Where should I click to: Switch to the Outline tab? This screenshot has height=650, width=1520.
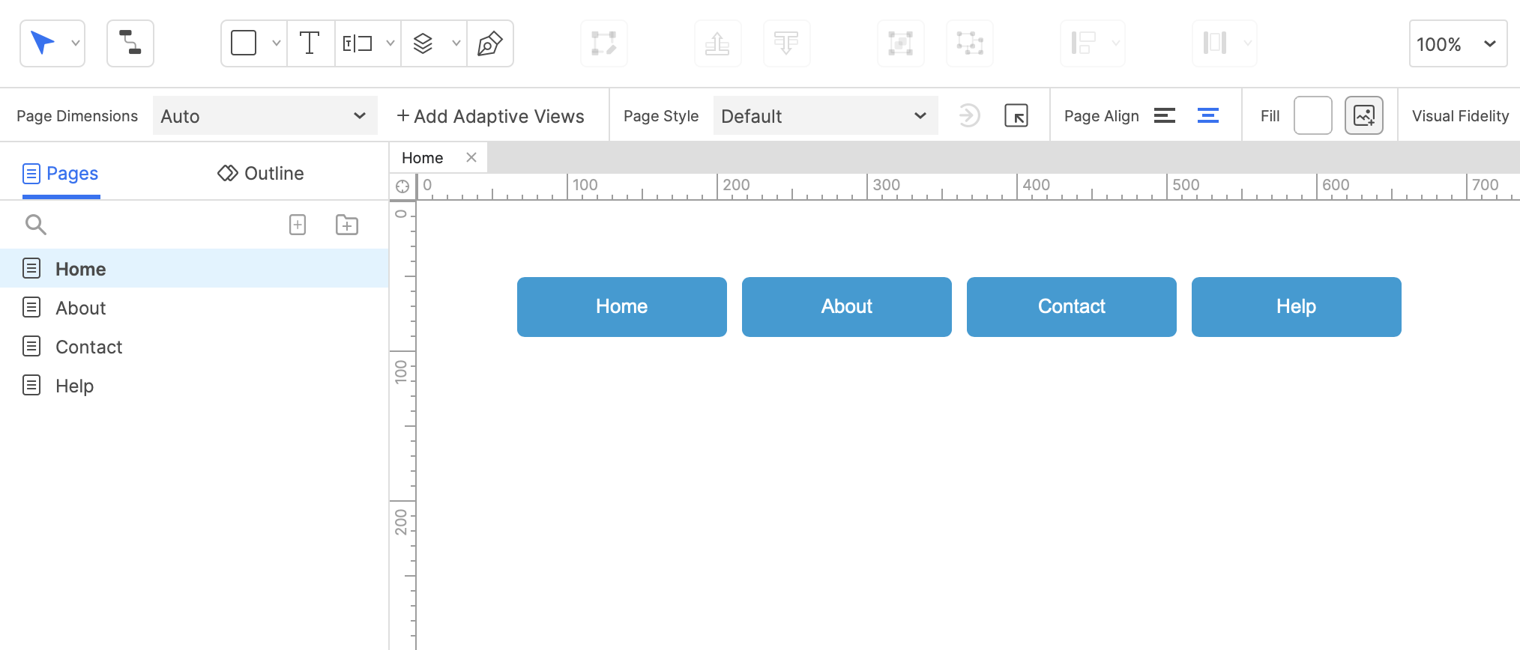click(261, 174)
